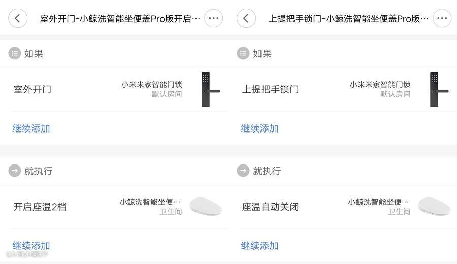Select the 上提把手锁门 condition label
This screenshot has height=264, width=457.
coord(270,90)
